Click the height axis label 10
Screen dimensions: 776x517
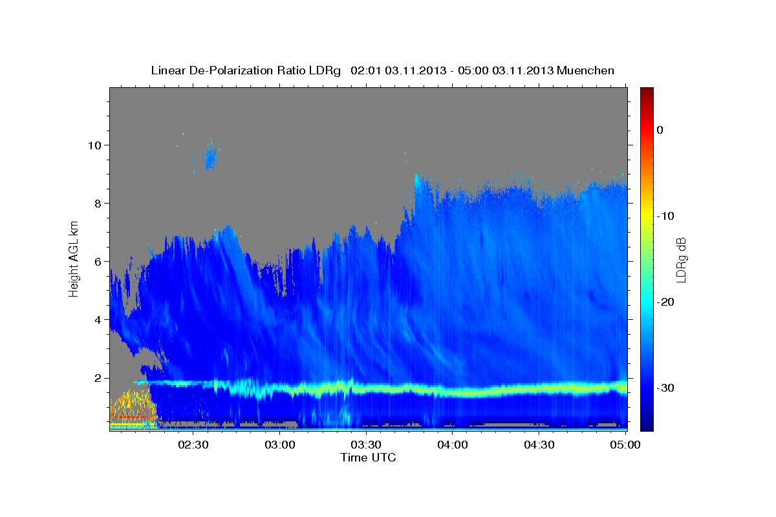click(x=96, y=145)
